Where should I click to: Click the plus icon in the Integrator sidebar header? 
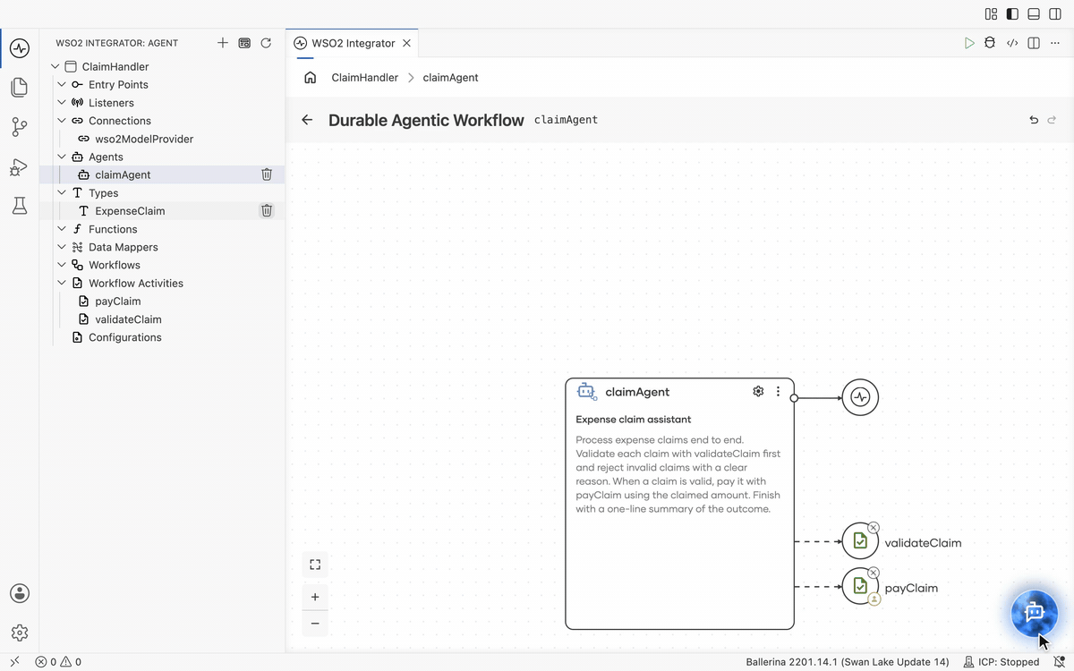(x=223, y=43)
